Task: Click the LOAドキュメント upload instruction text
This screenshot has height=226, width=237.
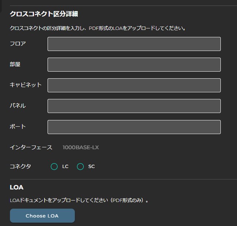Action: [79, 201]
